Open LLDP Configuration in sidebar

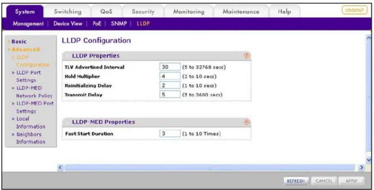33,61
